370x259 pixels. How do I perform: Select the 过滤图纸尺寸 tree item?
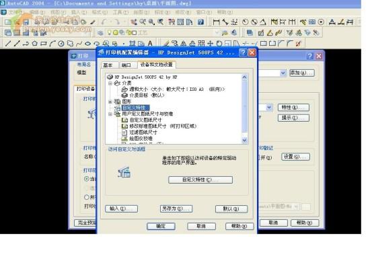[x=143, y=133]
